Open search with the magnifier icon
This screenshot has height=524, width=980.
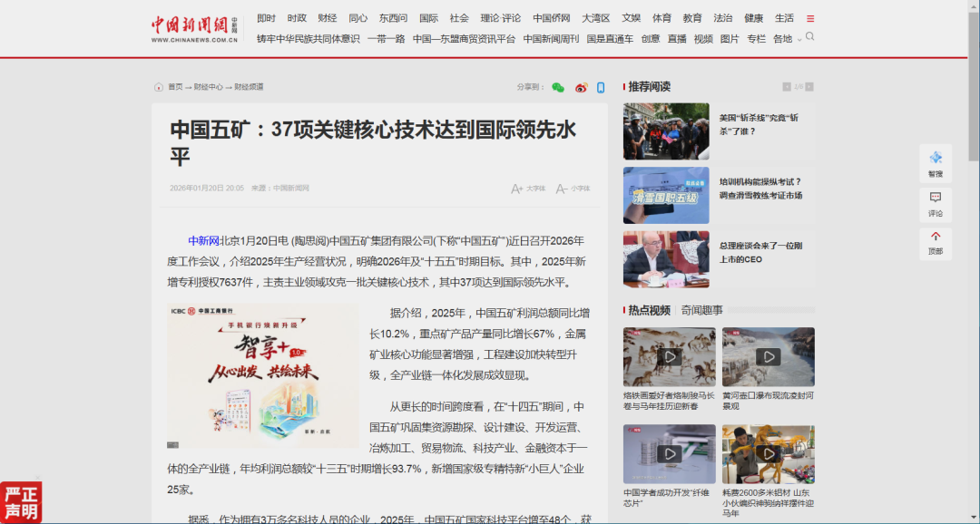click(x=808, y=38)
